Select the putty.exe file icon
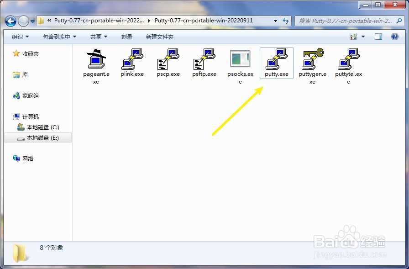 point(277,59)
